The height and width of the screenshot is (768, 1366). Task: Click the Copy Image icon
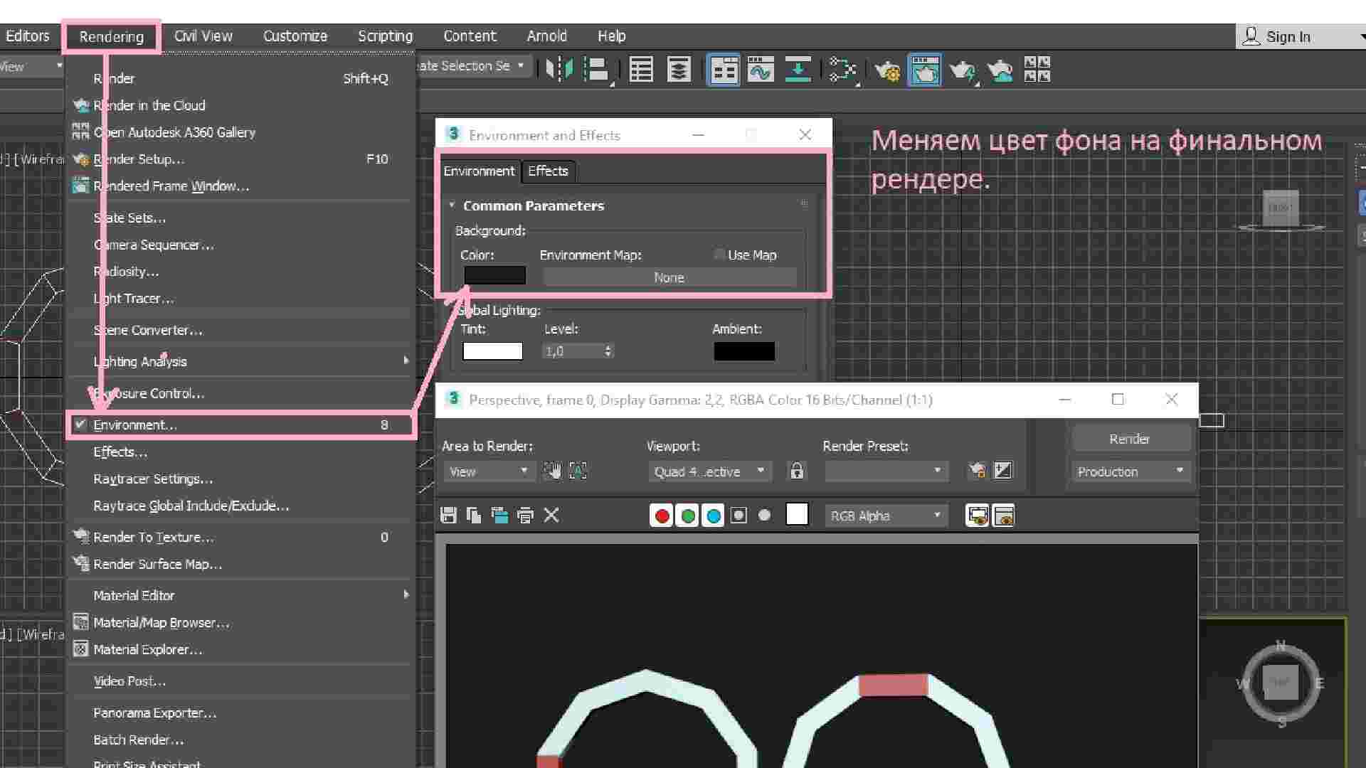tap(474, 516)
